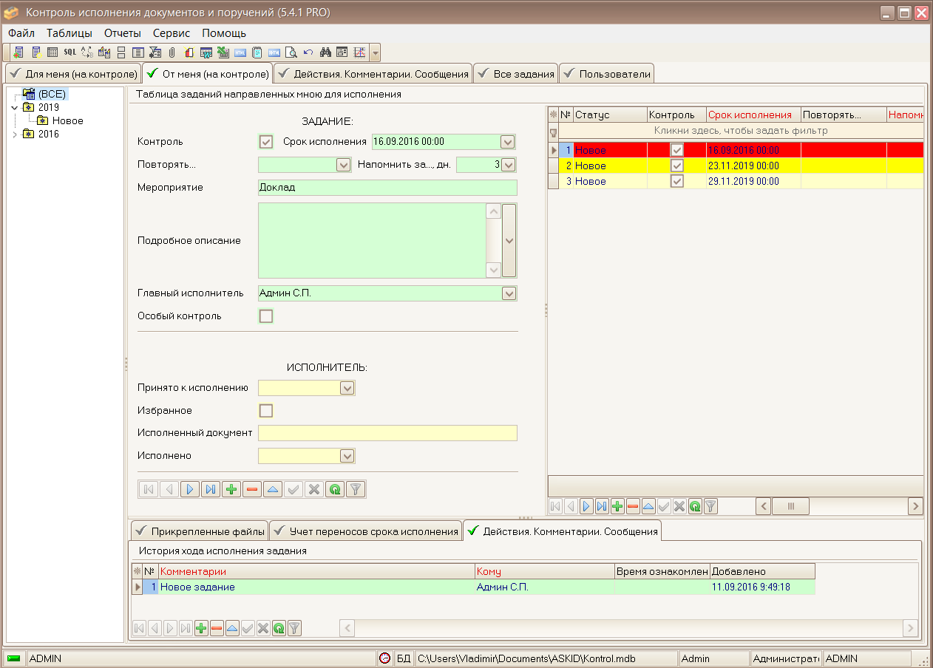933x668 pixels.
Task: Delete comment with history navigator red minus
Action: (217, 628)
